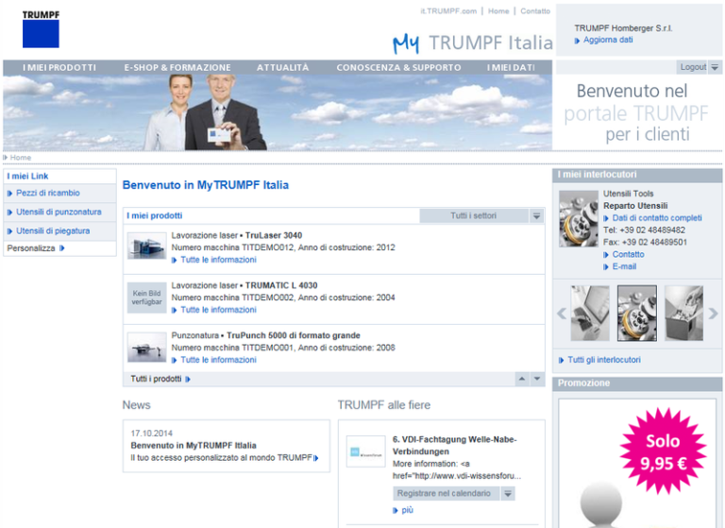Open the Tutti i settori dropdown
Screen dimensions: 725x528
pos(474,215)
